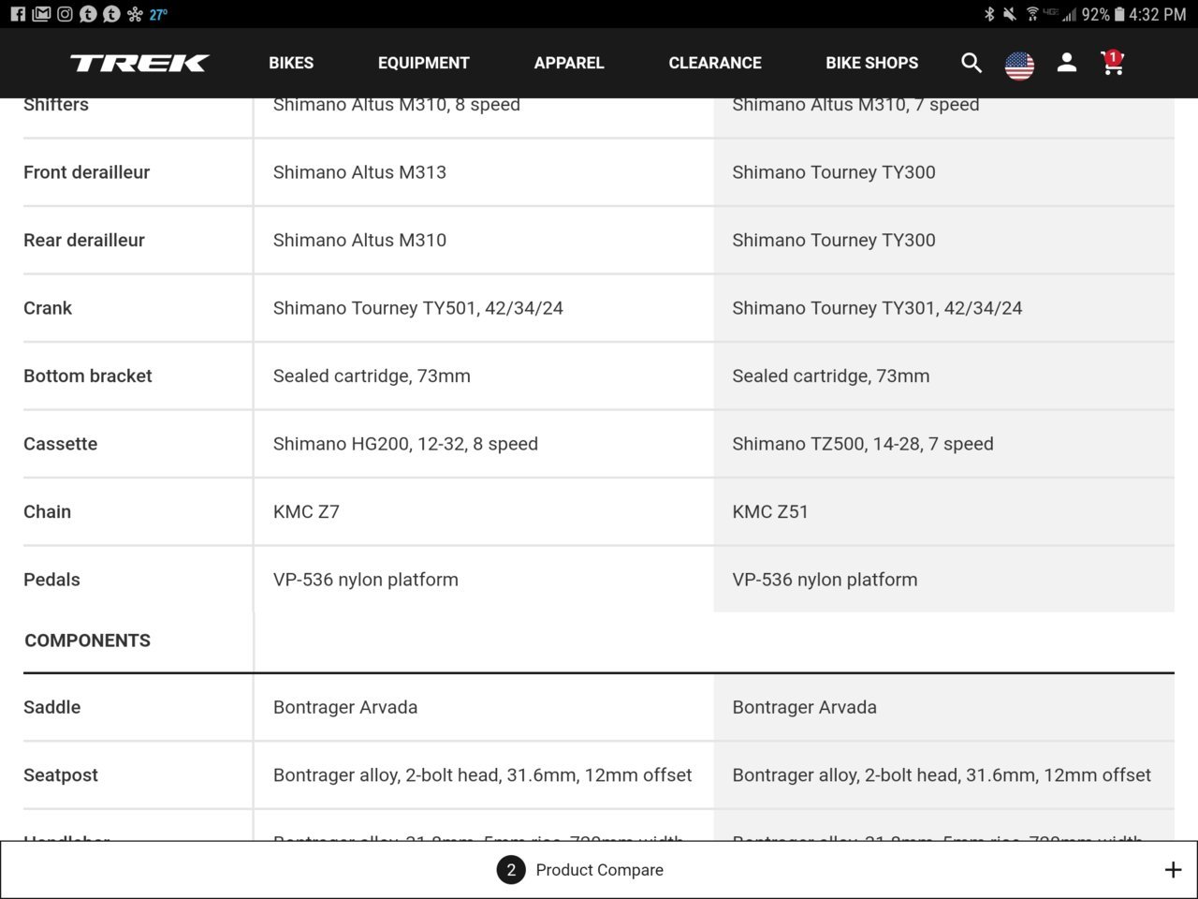This screenshot has width=1198, height=899.
Task: Change country via US flag icon
Action: [1019, 65]
